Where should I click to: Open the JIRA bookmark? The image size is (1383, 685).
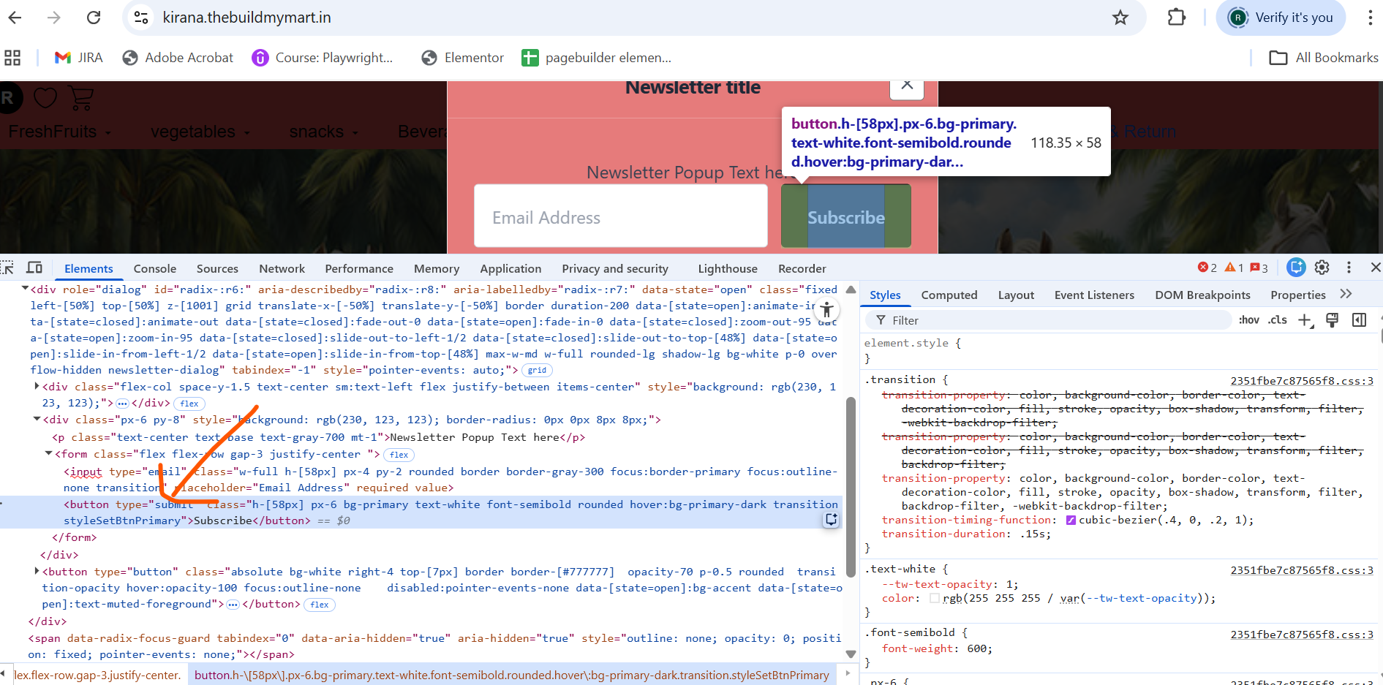(x=79, y=58)
